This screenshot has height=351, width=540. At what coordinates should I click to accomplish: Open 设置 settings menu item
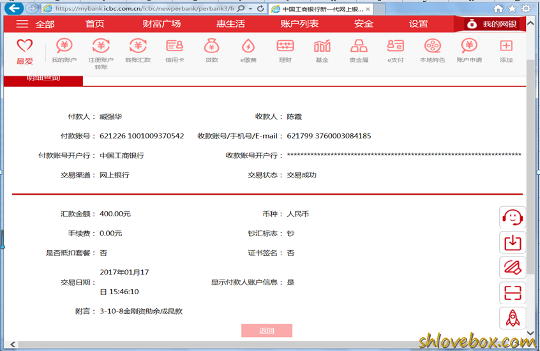point(419,24)
